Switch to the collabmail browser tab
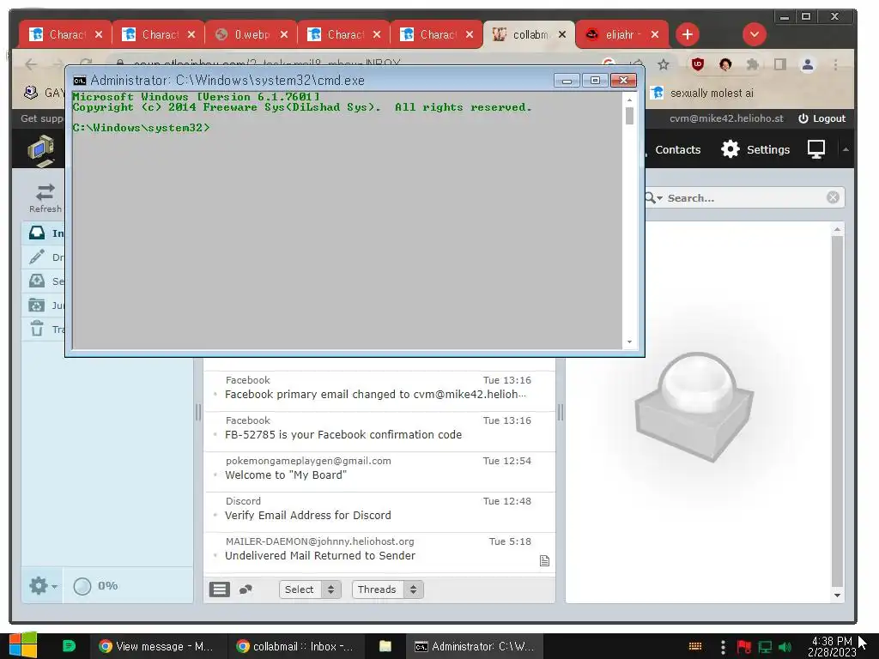 529,34
